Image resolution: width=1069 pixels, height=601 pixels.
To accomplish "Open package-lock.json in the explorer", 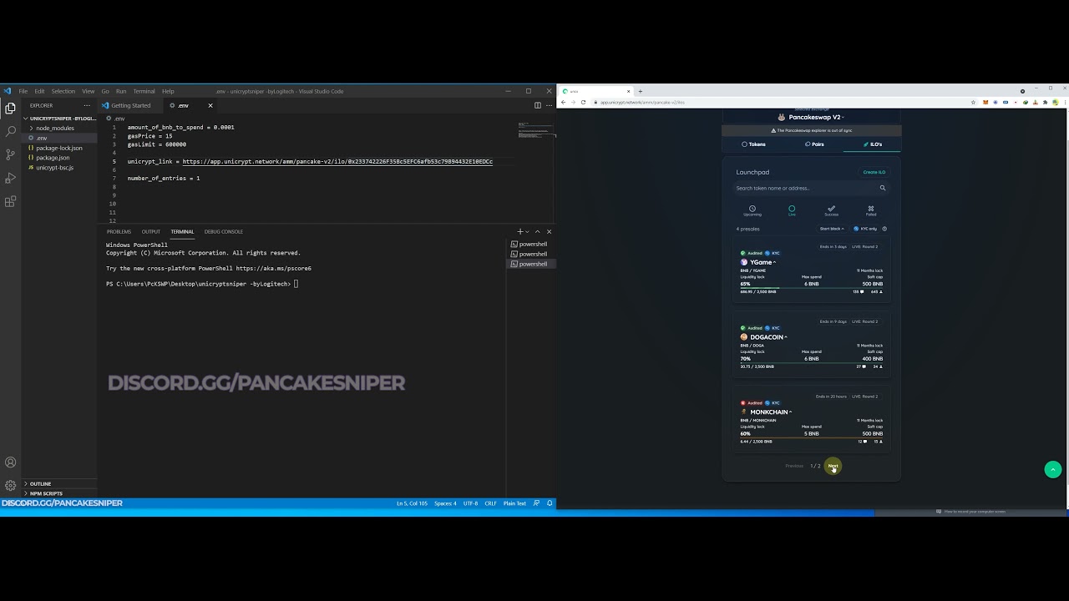I will tap(59, 148).
